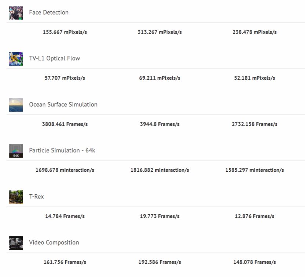Select the 19.773 Frames/s T-Rex score

pyautogui.click(x=159, y=216)
